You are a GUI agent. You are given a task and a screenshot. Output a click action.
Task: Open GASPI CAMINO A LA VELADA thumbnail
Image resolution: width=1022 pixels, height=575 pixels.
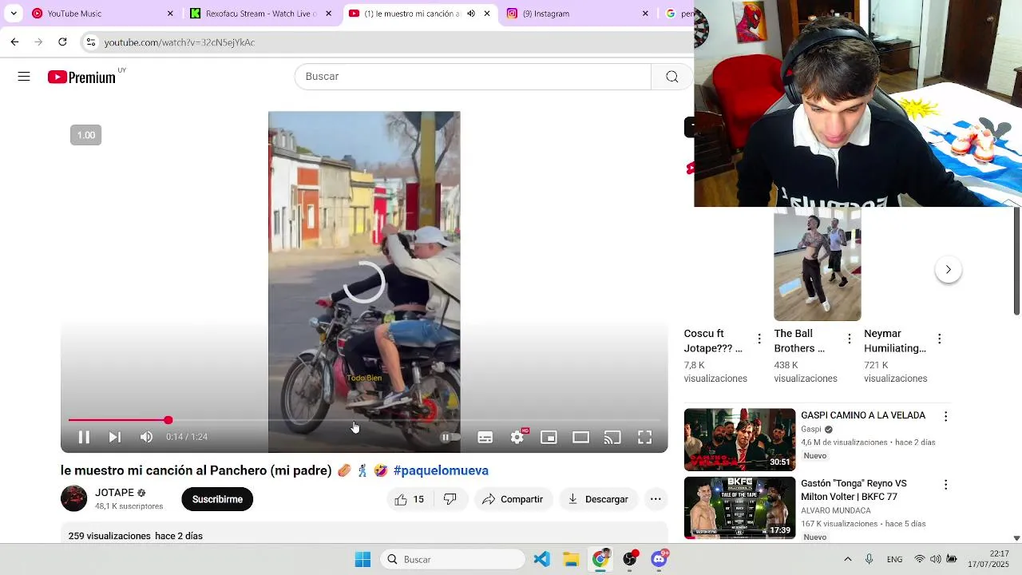739,440
